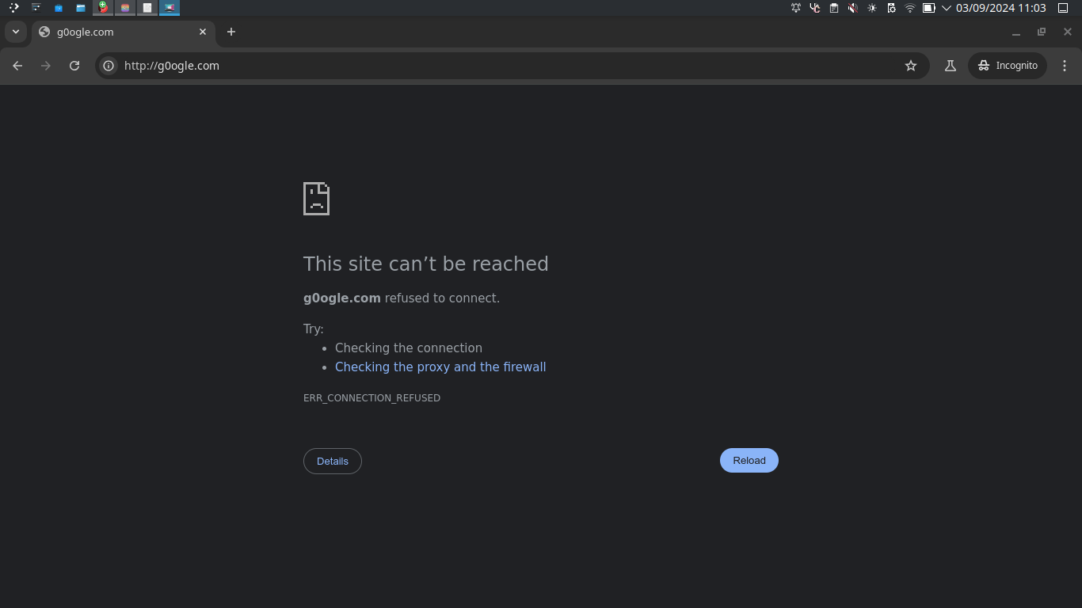Open the USB device tray icon with C badge
Viewport: 1082px width, 608px height.
tap(815, 8)
